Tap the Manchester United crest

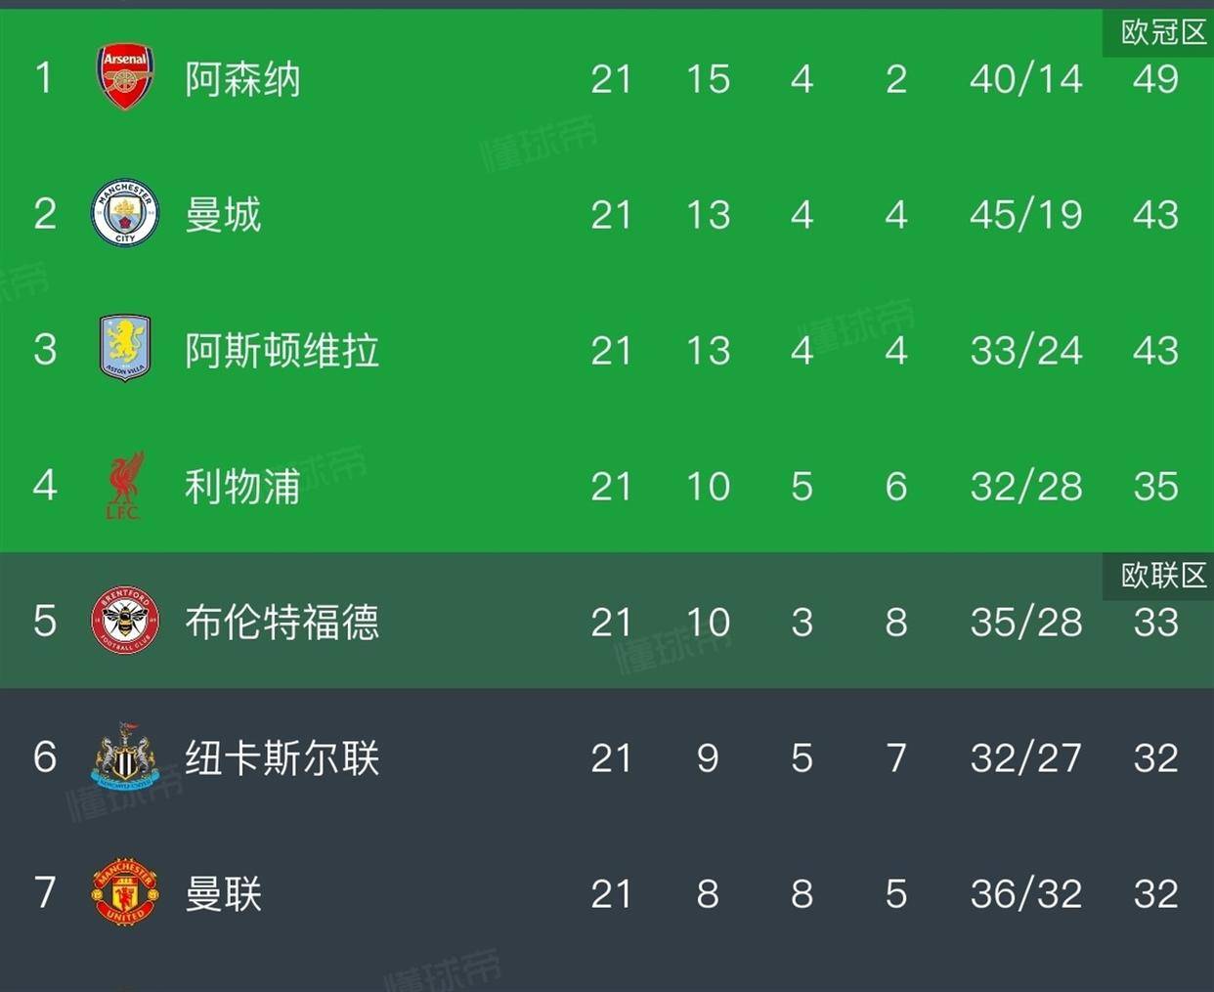(x=125, y=891)
